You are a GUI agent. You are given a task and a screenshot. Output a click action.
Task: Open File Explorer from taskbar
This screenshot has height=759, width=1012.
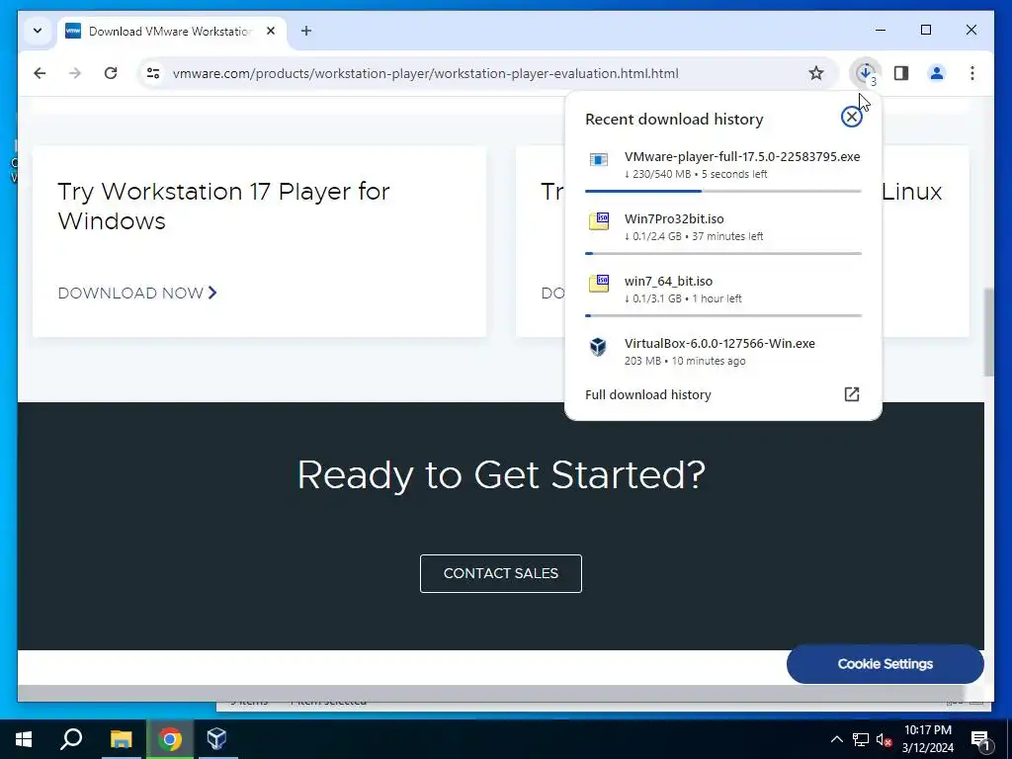click(x=121, y=739)
